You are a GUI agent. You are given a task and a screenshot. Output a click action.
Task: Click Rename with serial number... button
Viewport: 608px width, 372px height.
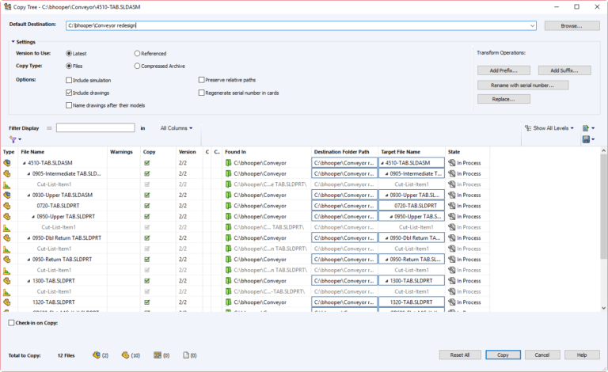(522, 85)
